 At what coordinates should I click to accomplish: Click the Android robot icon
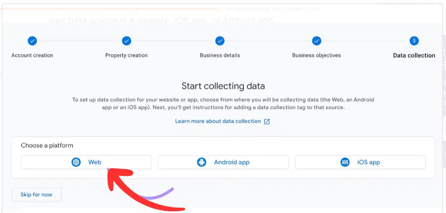[201, 162]
